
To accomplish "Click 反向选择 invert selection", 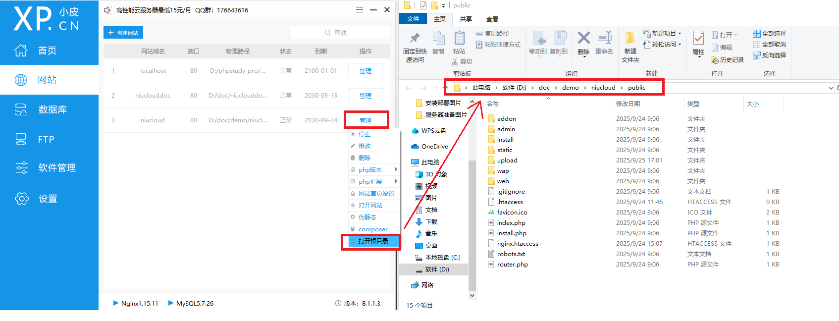I will click(769, 55).
